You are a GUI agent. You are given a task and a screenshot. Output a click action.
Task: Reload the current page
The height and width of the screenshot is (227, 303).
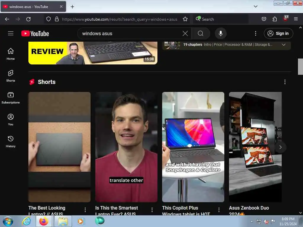(x=28, y=19)
